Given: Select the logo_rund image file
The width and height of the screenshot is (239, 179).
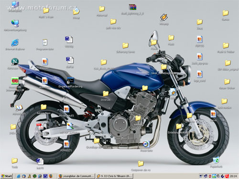Looking at the screenshot, I should (200, 74).
